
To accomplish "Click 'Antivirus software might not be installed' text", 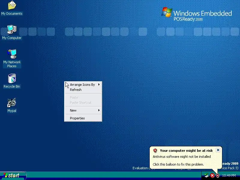I will (x=182, y=157).
